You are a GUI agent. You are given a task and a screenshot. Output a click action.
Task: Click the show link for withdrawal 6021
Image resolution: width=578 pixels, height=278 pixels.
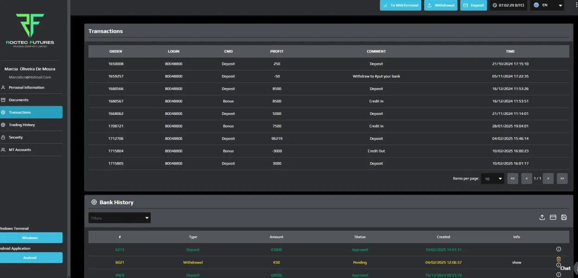(x=516, y=262)
